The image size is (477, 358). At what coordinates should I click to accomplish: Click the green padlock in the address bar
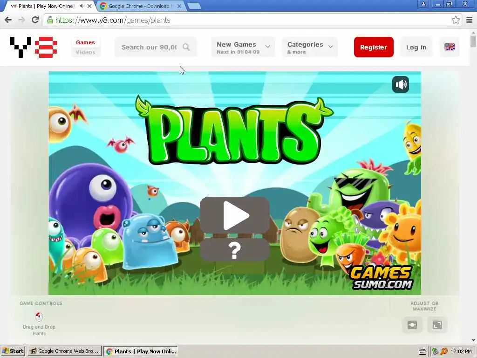pyautogui.click(x=50, y=20)
